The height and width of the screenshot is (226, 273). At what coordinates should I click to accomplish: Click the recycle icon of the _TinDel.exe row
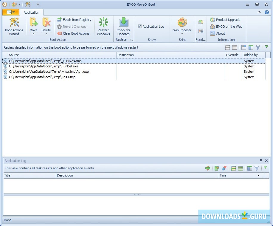(5, 66)
